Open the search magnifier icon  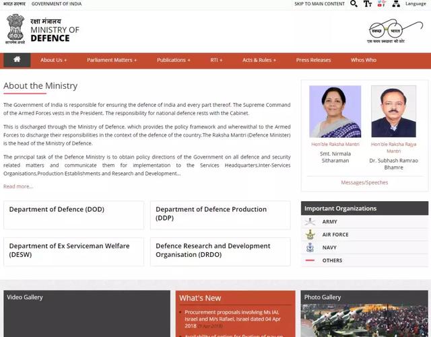point(354,4)
